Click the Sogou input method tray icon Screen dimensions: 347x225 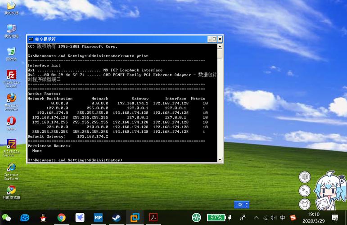(x=293, y=218)
